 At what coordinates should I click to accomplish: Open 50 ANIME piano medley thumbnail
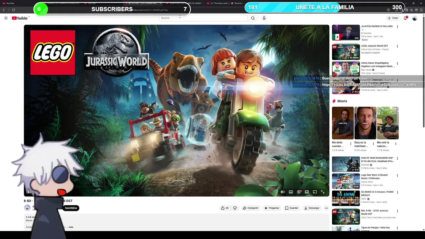tap(346, 198)
